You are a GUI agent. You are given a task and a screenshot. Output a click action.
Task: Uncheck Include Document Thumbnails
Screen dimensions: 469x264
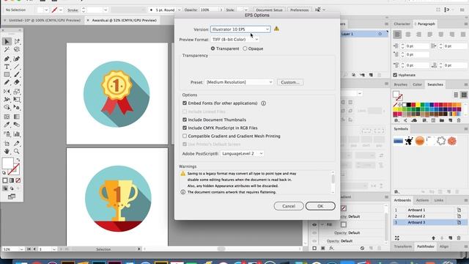185,120
